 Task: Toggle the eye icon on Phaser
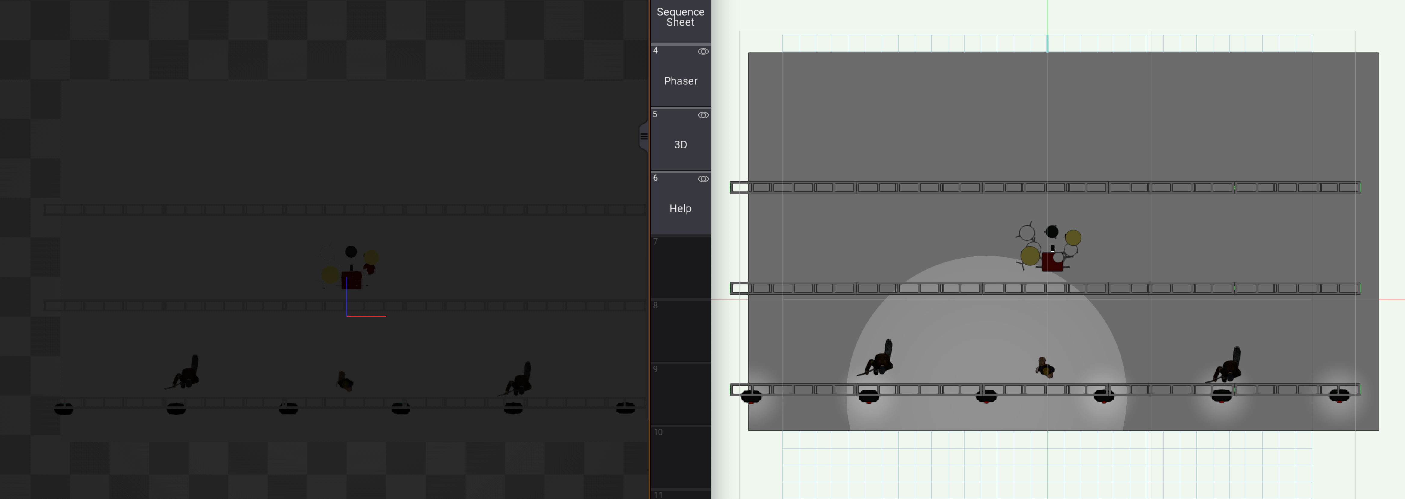pyautogui.click(x=703, y=51)
